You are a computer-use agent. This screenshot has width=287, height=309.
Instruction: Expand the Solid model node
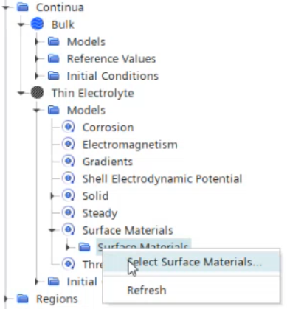point(52,196)
